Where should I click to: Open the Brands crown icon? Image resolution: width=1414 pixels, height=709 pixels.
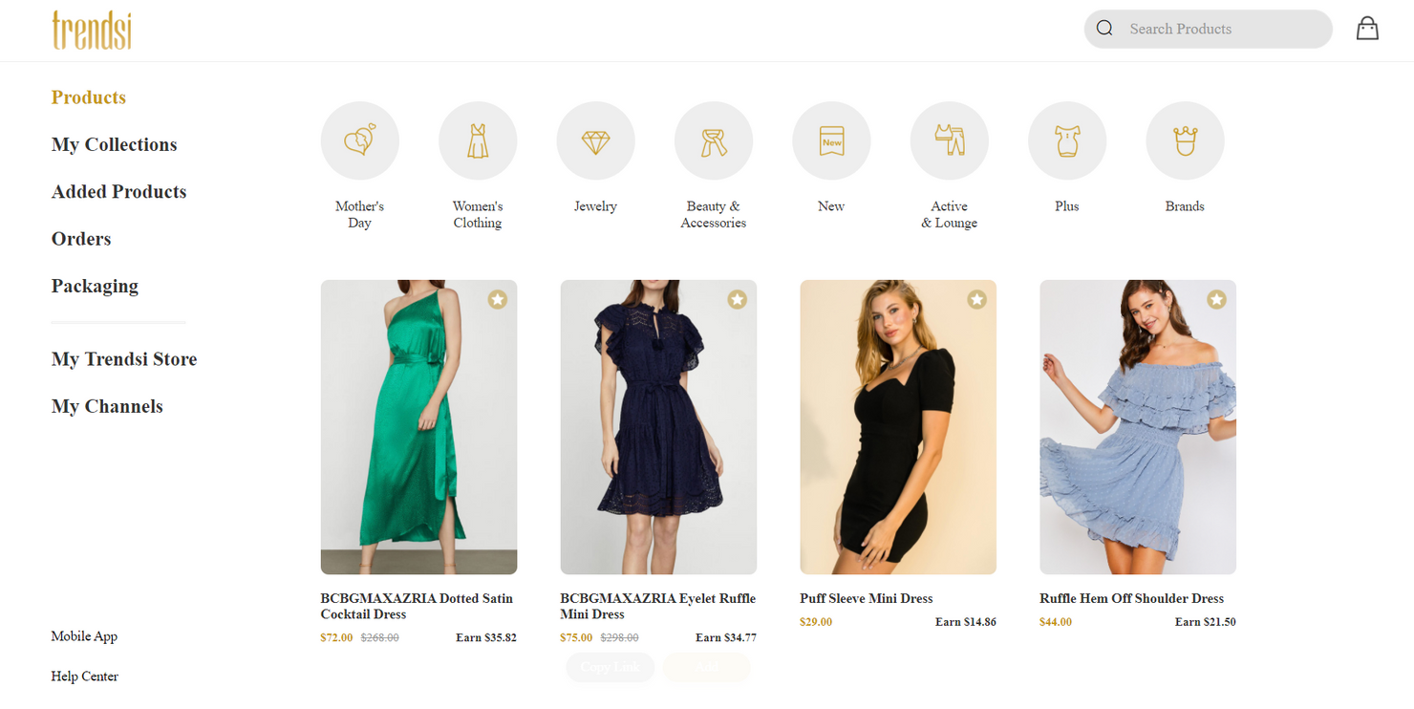(x=1185, y=140)
